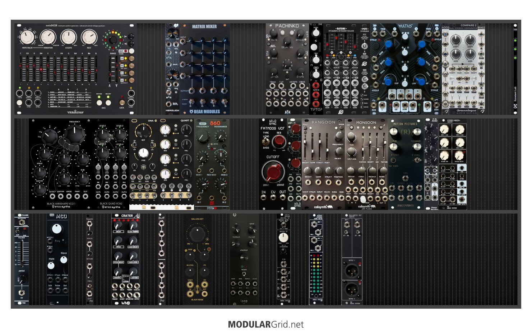The image size is (532, 332).
Task: Click the DECAY knob on WMD Crater
Action: tap(118, 225)
